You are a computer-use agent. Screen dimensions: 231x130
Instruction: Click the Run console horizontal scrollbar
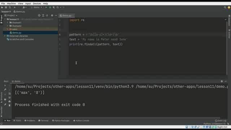(x=117, y=118)
